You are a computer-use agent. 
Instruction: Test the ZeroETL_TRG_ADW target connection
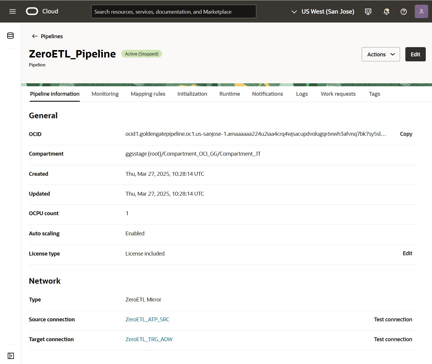[x=393, y=339]
